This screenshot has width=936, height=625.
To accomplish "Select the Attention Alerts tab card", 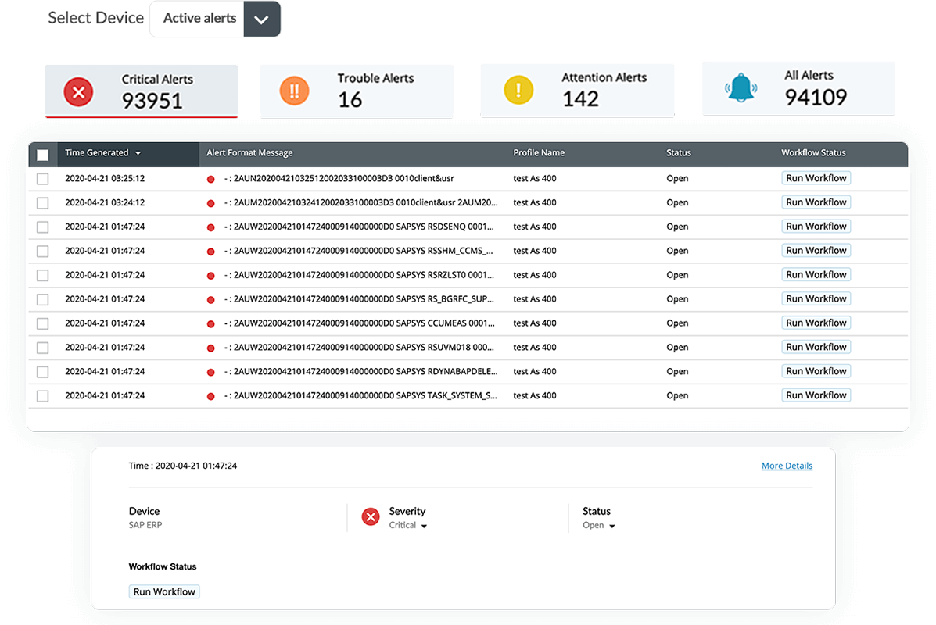I will pyautogui.click(x=577, y=91).
